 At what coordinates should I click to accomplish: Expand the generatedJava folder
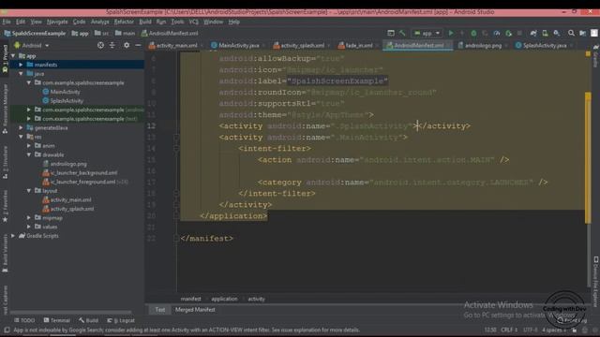point(21,127)
